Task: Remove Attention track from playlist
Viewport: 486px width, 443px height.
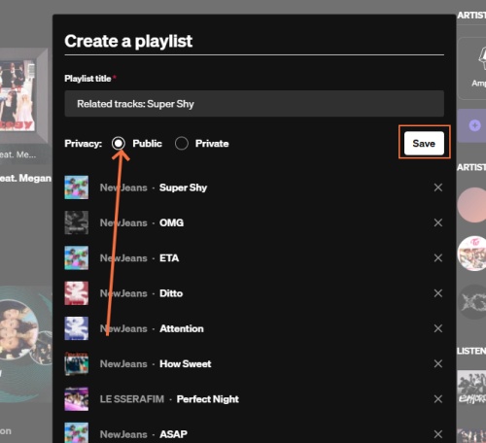Action: (438, 328)
